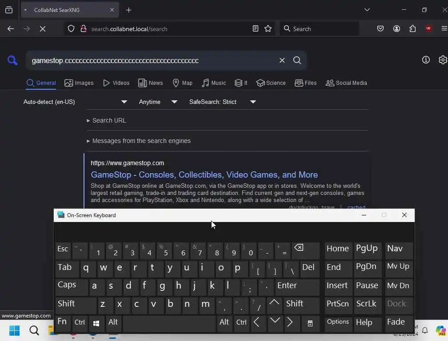Toggle the Fn key on the keyboard
Viewport: 448px width, 341px height.
tap(62, 323)
